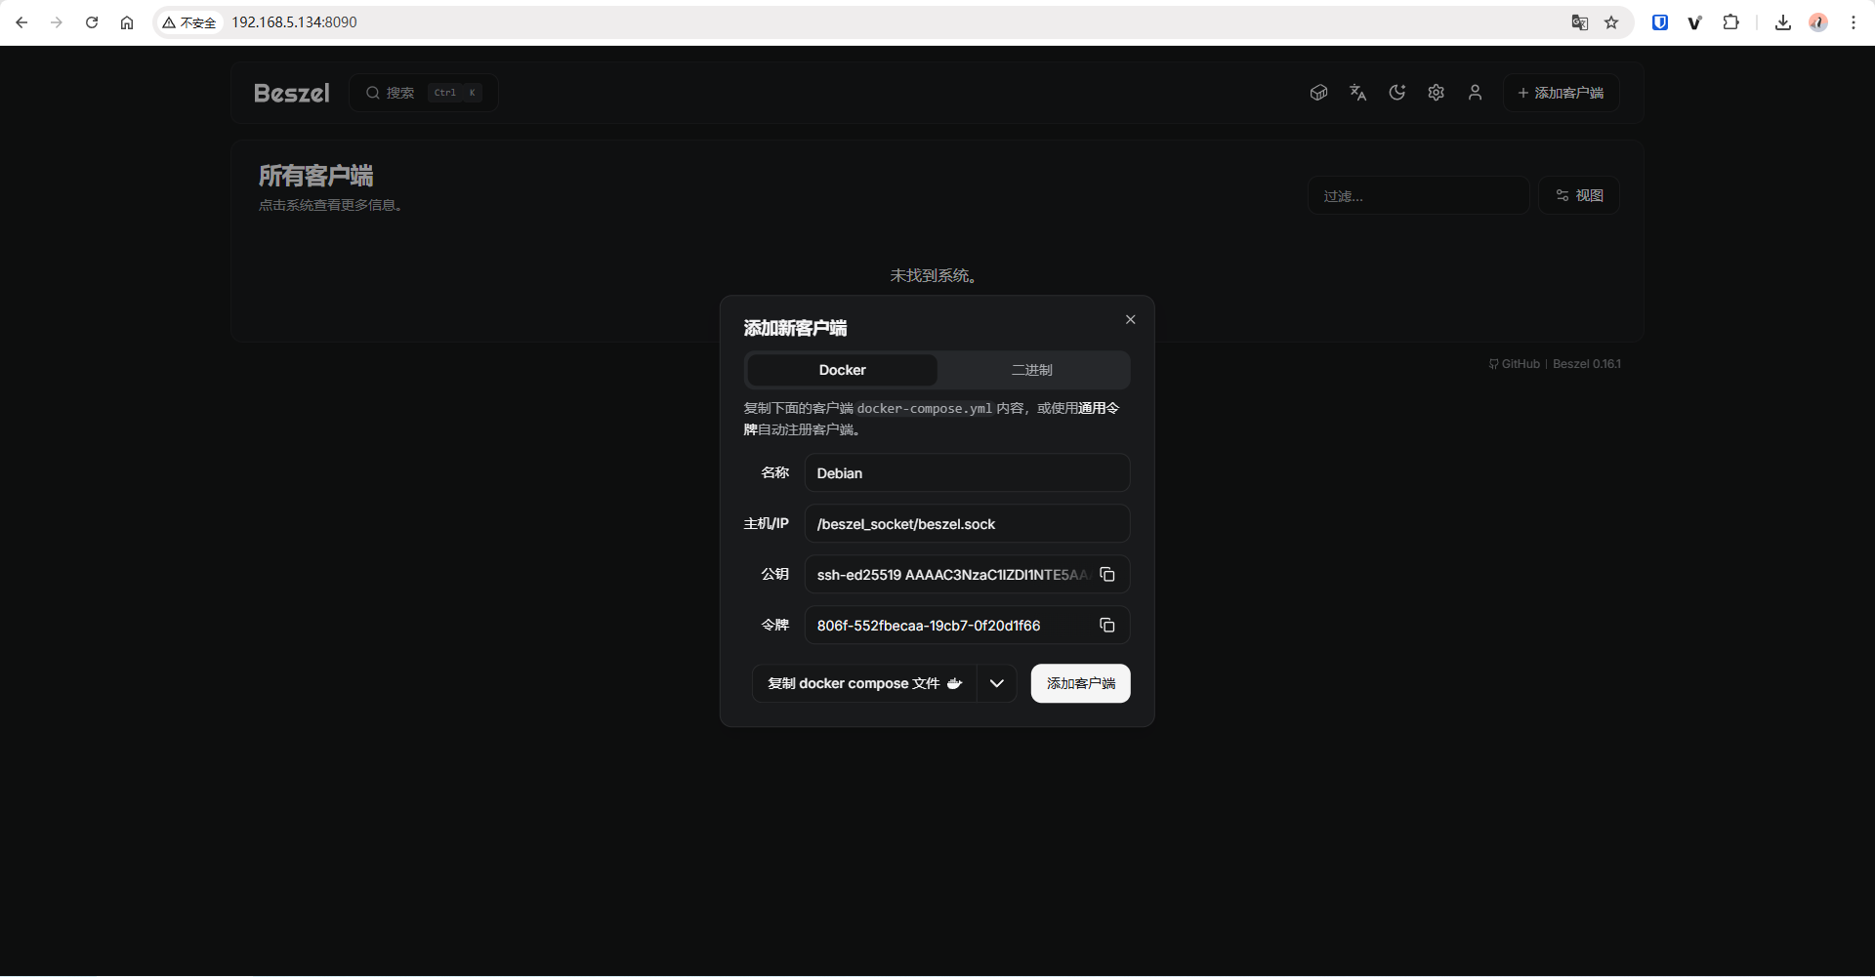Open the GitHub link in footer
This screenshot has height=977, width=1875.
[x=1514, y=364]
